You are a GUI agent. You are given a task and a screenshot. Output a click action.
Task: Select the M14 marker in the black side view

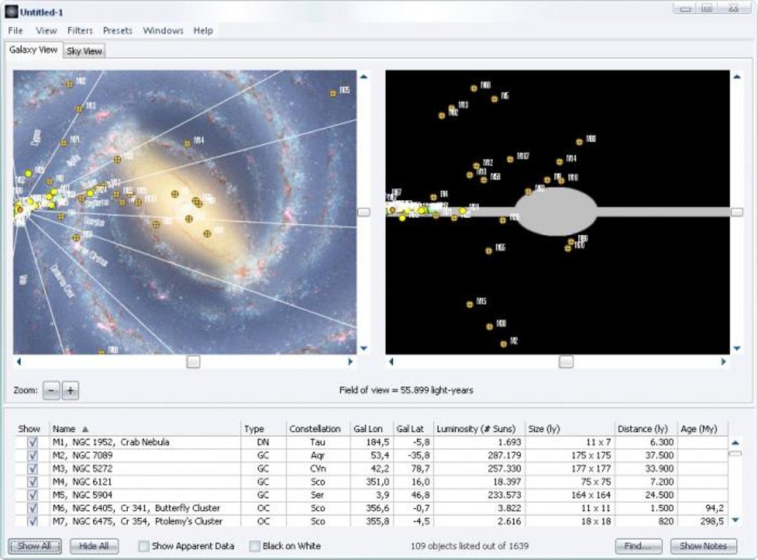click(560, 161)
